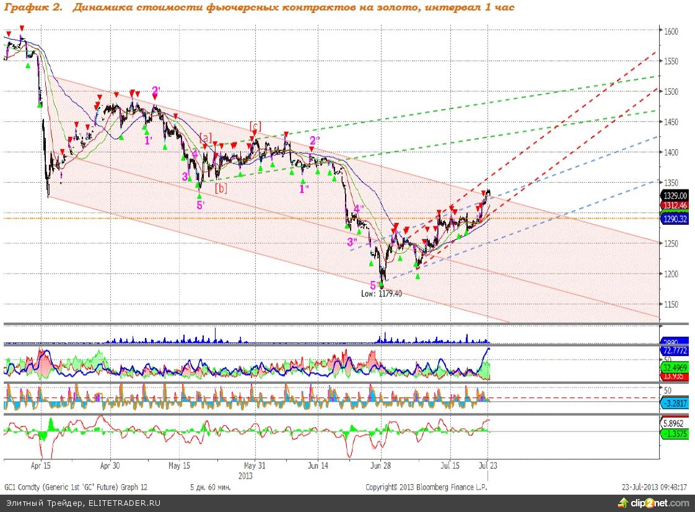The height and width of the screenshot is (512, 695).
Task: Click the Low: 1179.40 price annotation
Action: click(382, 293)
